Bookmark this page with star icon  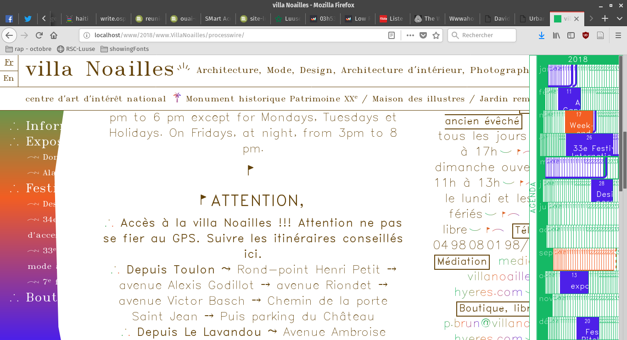[436, 35]
